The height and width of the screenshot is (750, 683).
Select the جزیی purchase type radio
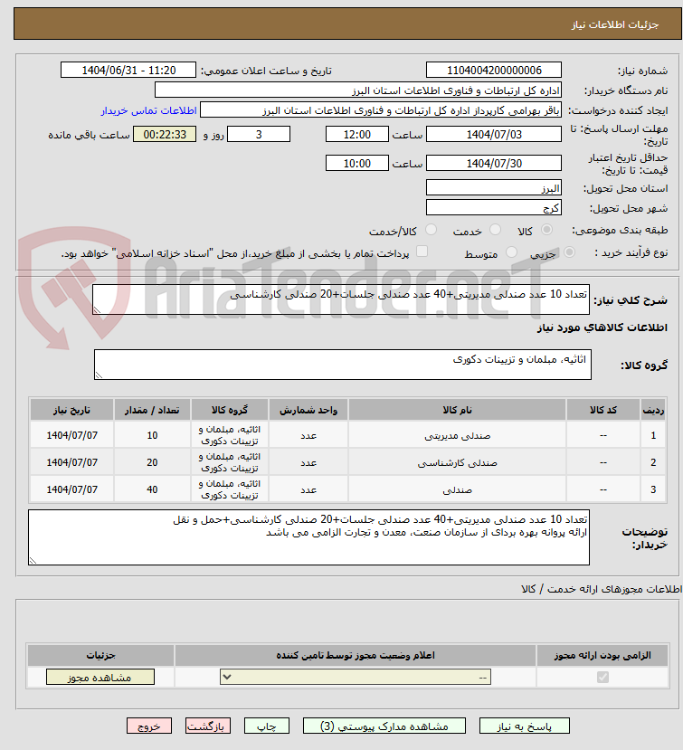click(569, 252)
